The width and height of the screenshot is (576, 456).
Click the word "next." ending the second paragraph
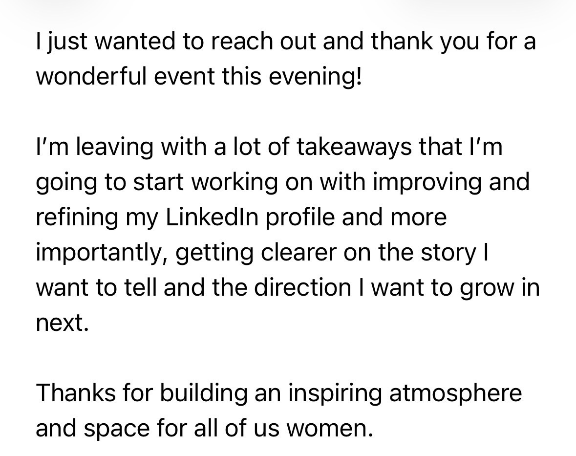click(63, 324)
